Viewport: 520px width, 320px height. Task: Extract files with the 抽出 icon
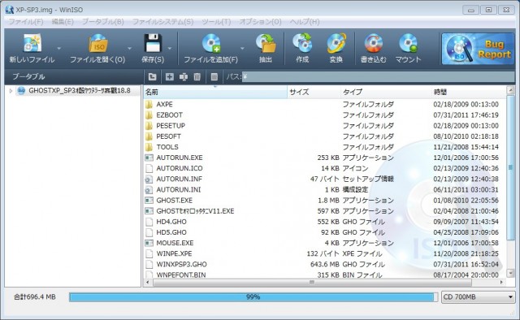(266, 43)
